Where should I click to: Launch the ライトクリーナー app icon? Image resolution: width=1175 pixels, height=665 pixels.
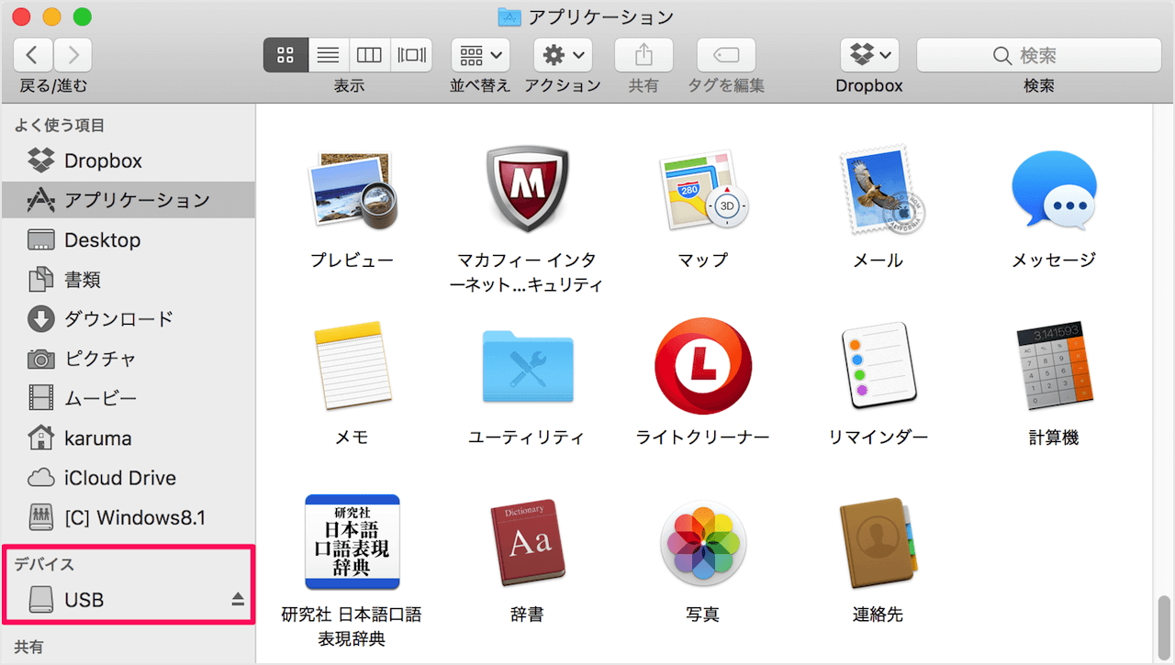[x=703, y=366]
